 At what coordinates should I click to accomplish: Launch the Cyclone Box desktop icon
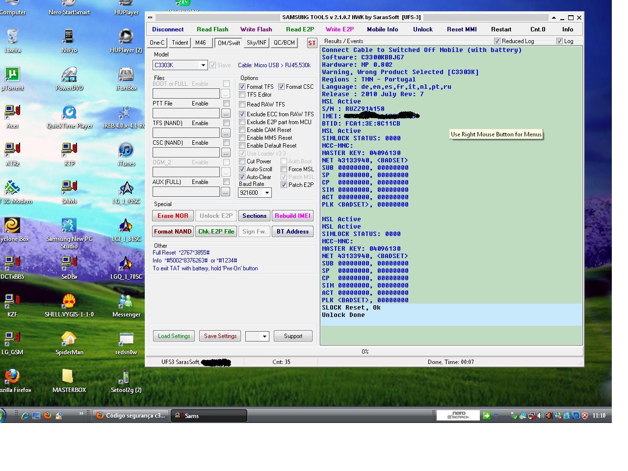(x=12, y=229)
